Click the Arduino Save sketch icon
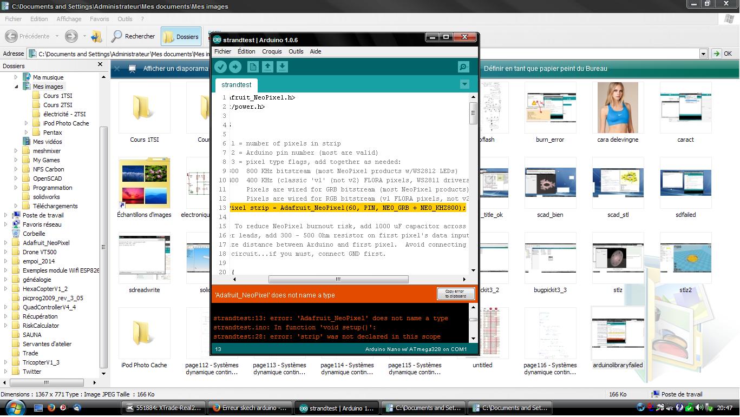The width and height of the screenshot is (740, 417). click(282, 67)
